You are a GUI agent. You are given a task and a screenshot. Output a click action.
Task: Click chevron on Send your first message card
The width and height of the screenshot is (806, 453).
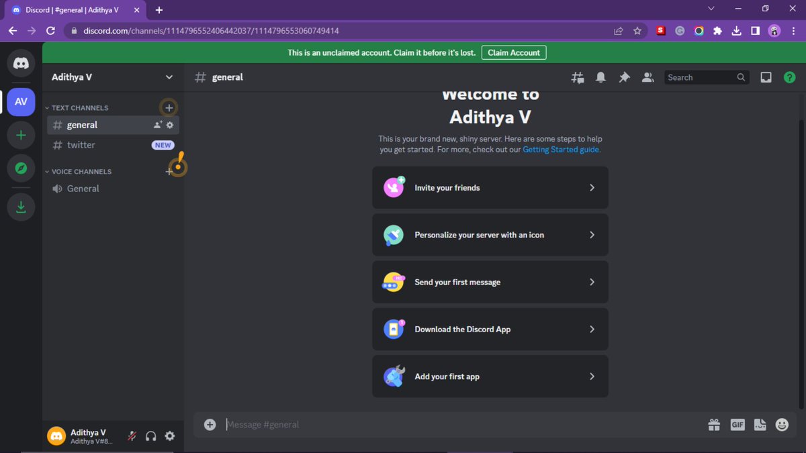click(592, 282)
